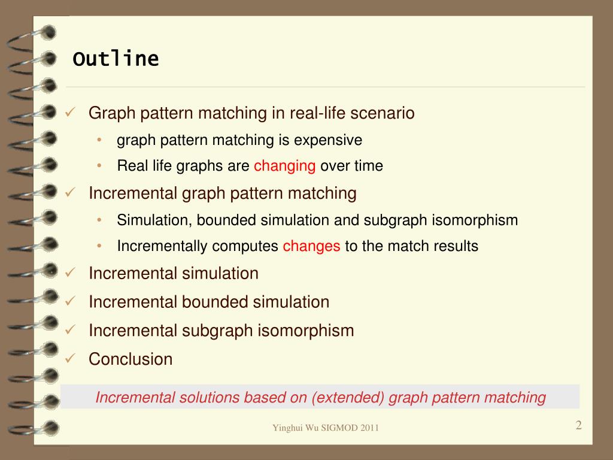Click the Outline slide title

coord(116,59)
